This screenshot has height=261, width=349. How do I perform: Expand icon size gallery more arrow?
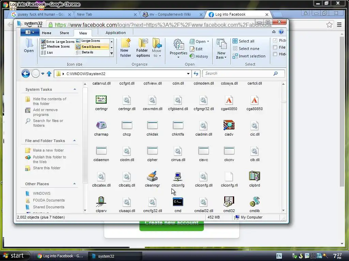click(x=112, y=53)
